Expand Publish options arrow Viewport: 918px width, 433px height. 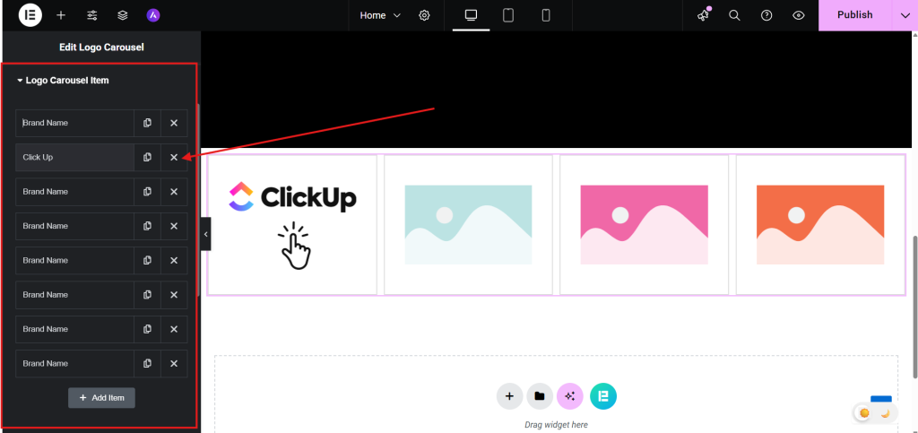905,15
